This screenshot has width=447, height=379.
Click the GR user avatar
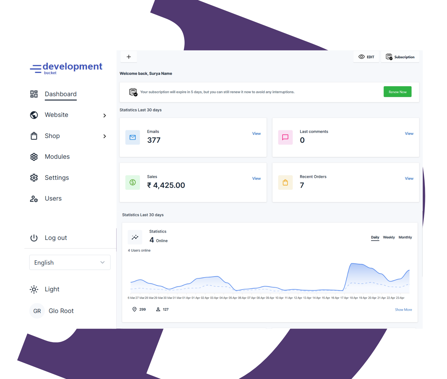(x=37, y=311)
